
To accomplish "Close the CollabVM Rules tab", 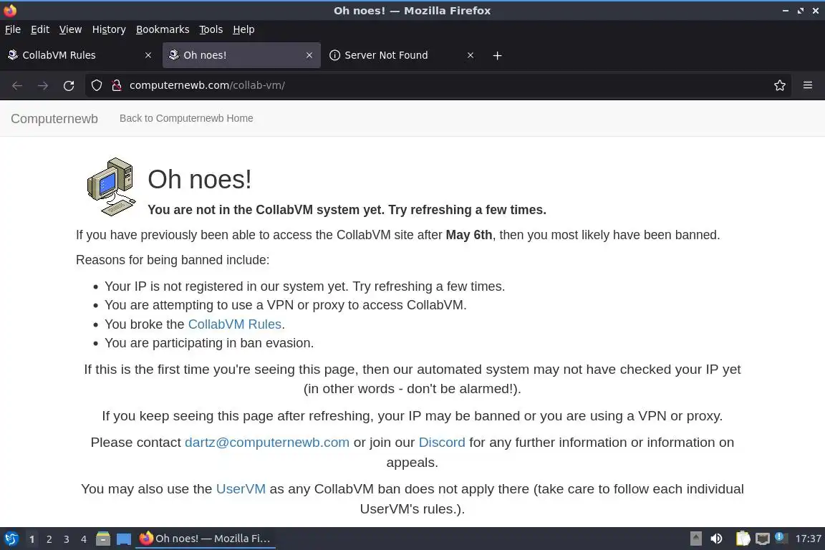I will (x=148, y=55).
